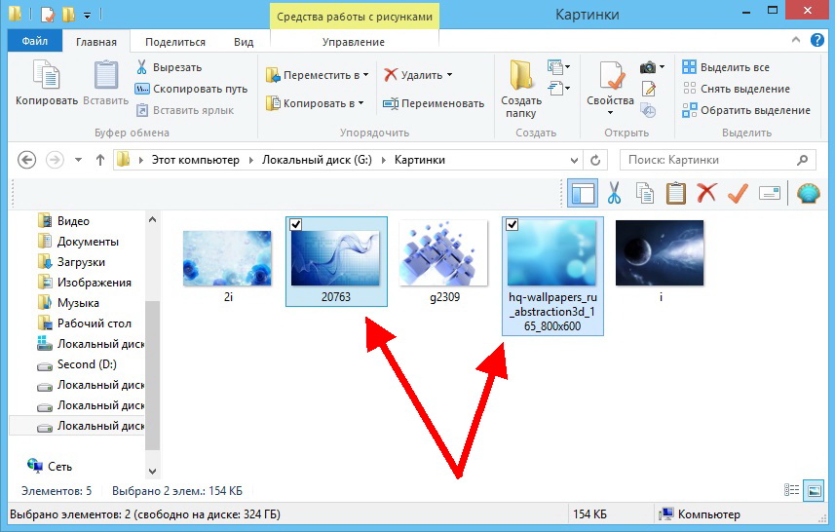
Task: Open the recent locations dropdown arrow
Action: coord(78,160)
